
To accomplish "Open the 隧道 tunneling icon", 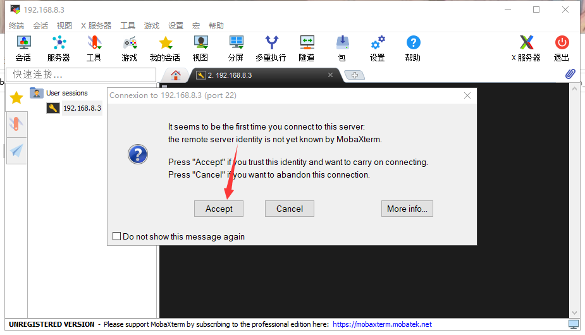I will coord(307,48).
